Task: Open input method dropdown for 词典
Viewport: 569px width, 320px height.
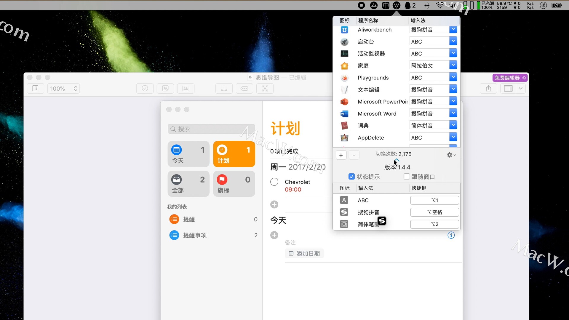Action: pos(453,125)
